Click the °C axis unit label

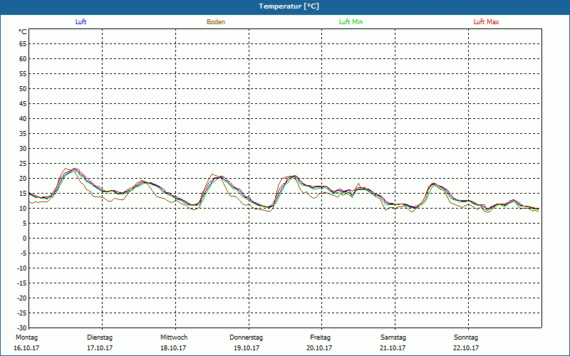coord(23,32)
